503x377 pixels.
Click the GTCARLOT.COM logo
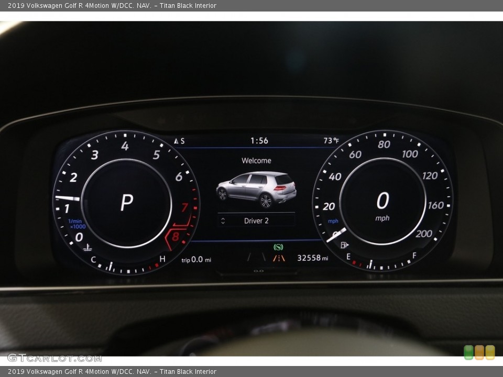(x=54, y=358)
